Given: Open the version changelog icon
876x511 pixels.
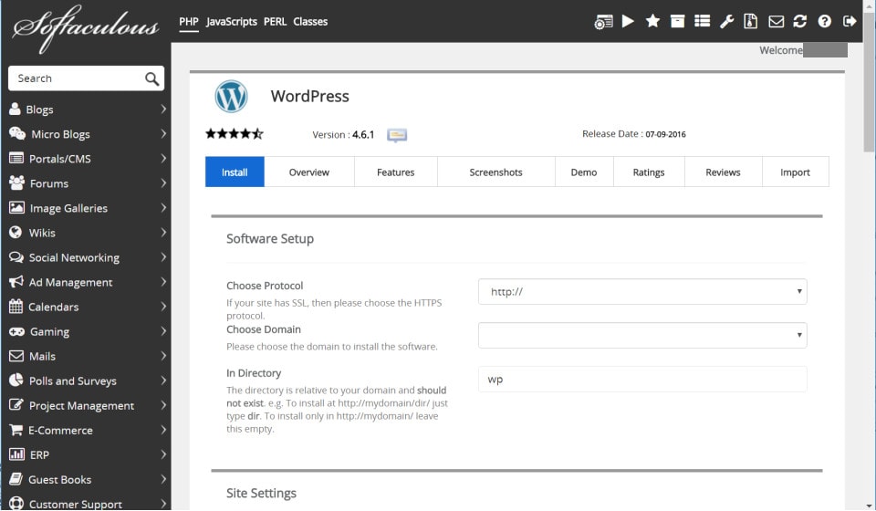Looking at the screenshot, I should coord(397,135).
